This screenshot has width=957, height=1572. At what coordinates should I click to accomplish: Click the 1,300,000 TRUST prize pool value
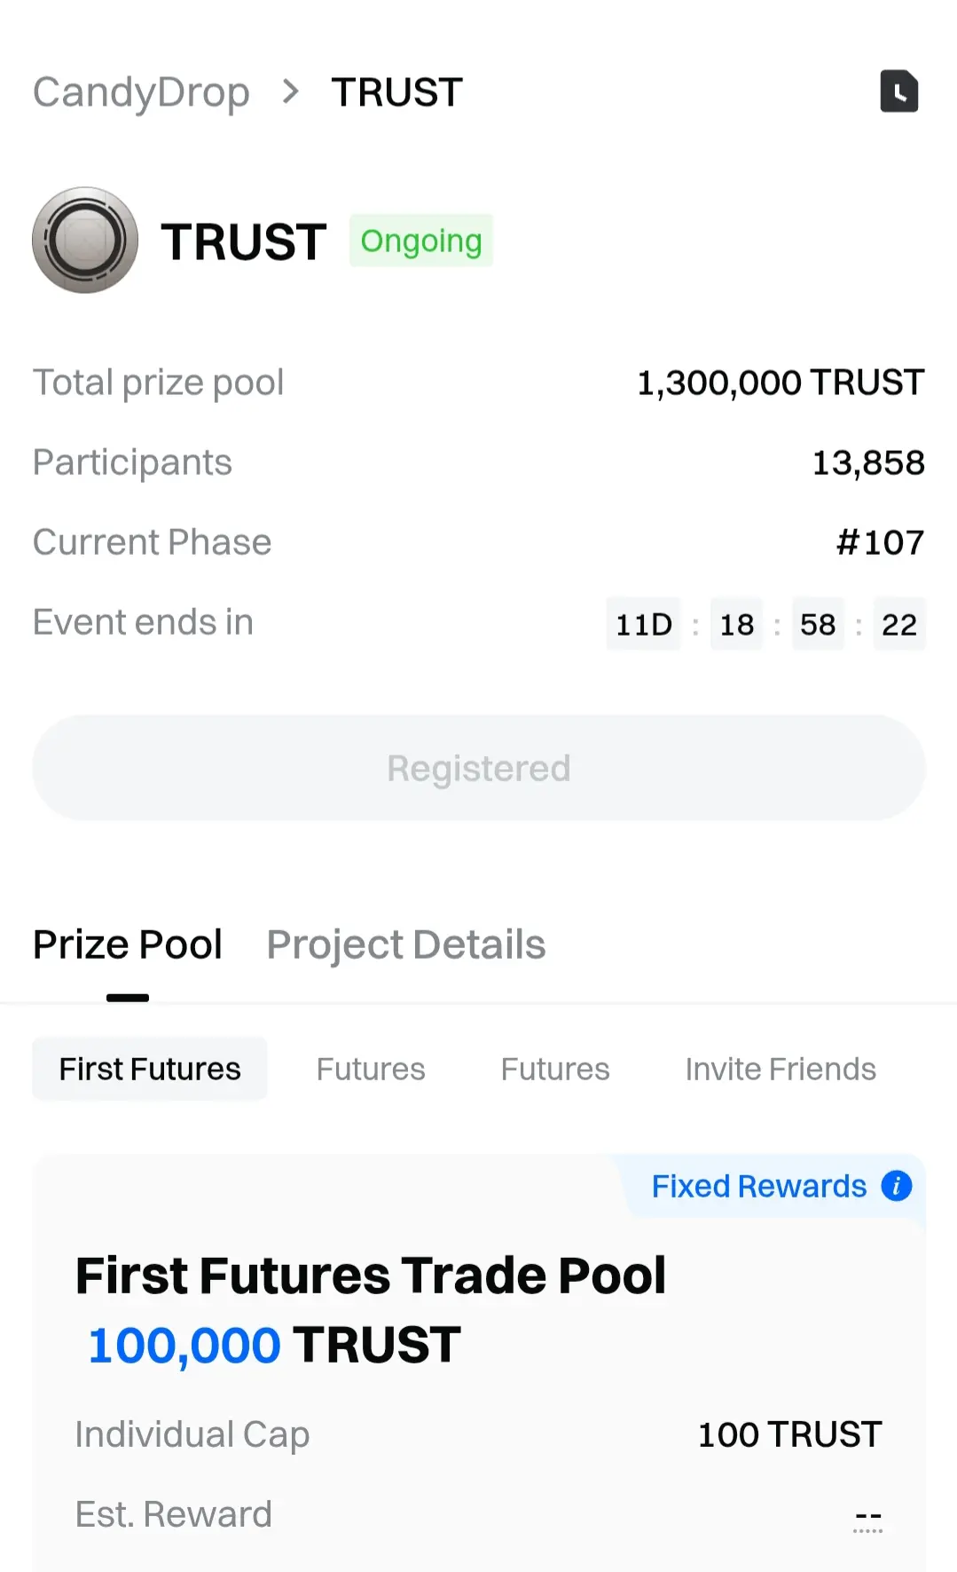coord(781,383)
